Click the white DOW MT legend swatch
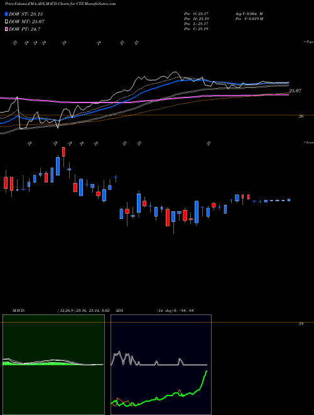 pyautogui.click(x=7, y=22)
